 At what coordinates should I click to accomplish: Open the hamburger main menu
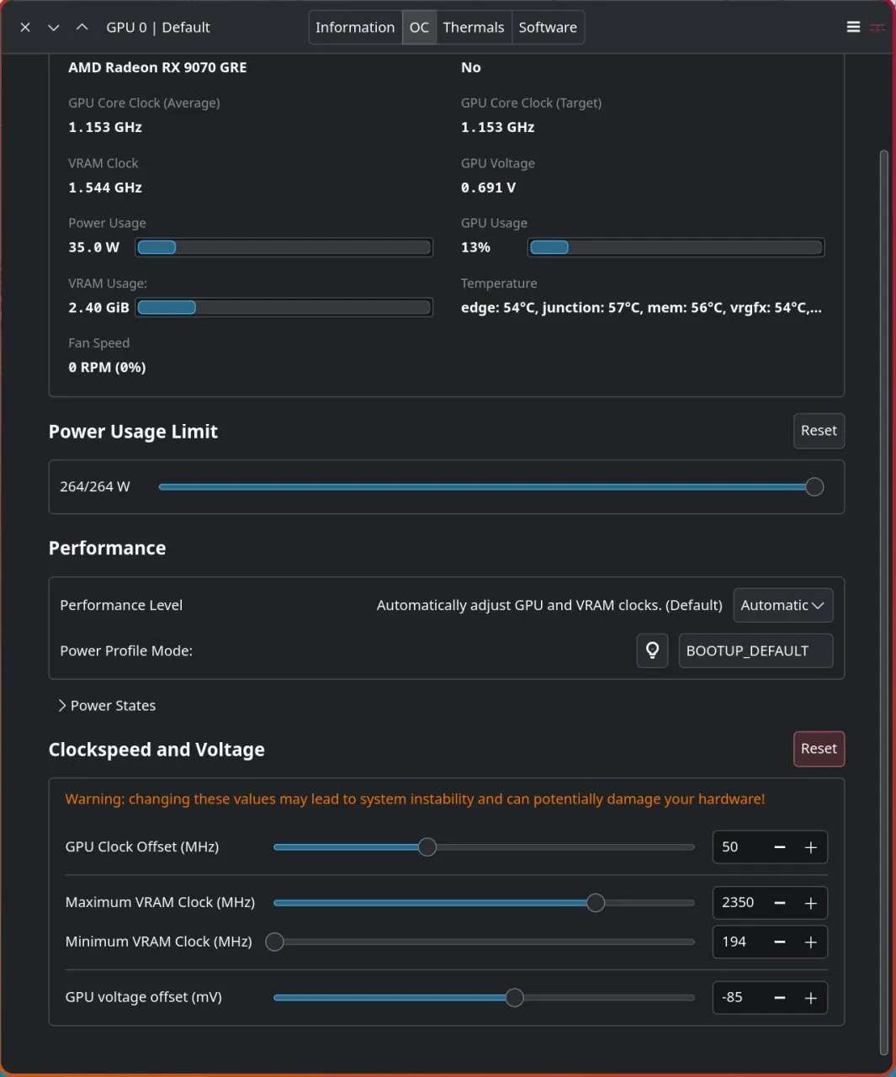pos(853,27)
